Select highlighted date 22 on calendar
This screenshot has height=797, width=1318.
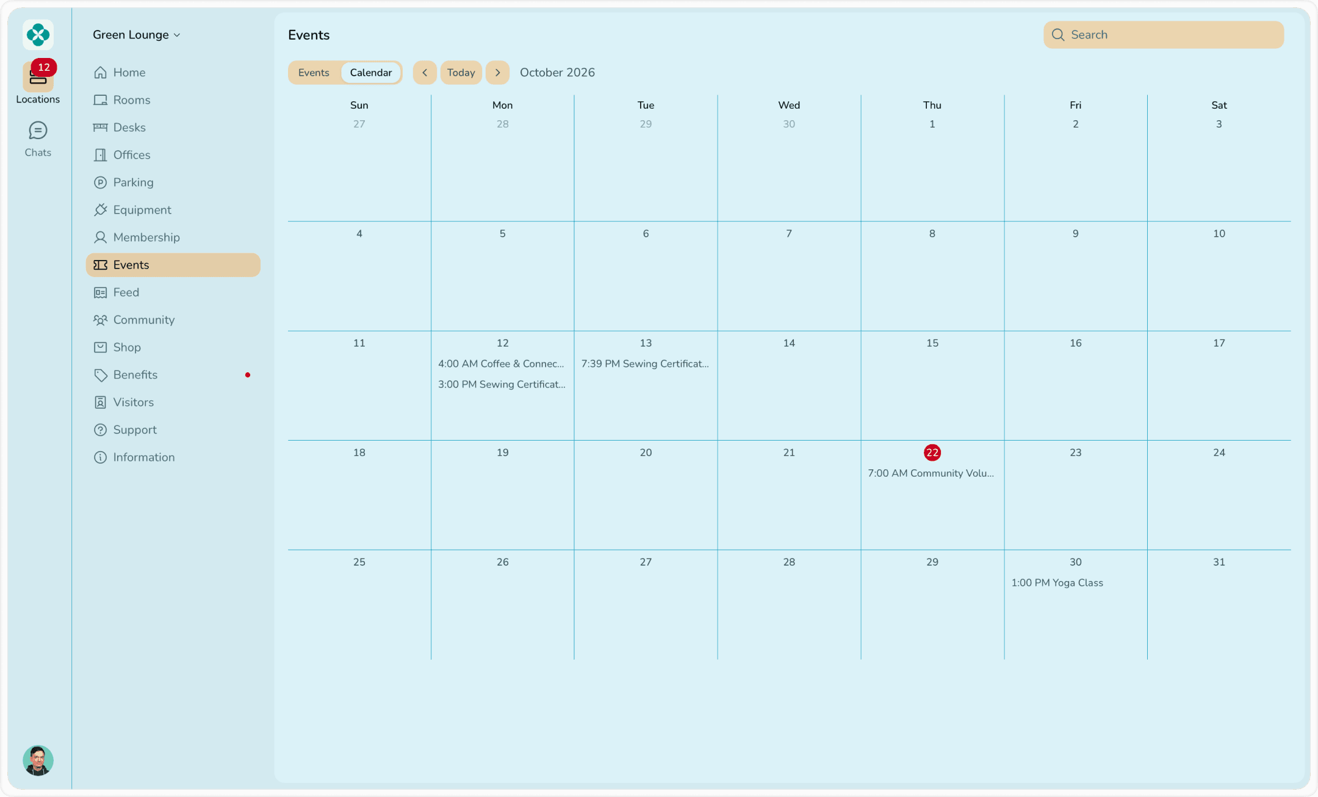[x=932, y=453]
